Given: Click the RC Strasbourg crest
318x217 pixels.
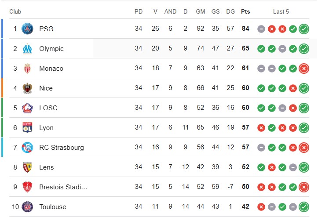Looking at the screenshot, I should pyautogui.click(x=27, y=148).
